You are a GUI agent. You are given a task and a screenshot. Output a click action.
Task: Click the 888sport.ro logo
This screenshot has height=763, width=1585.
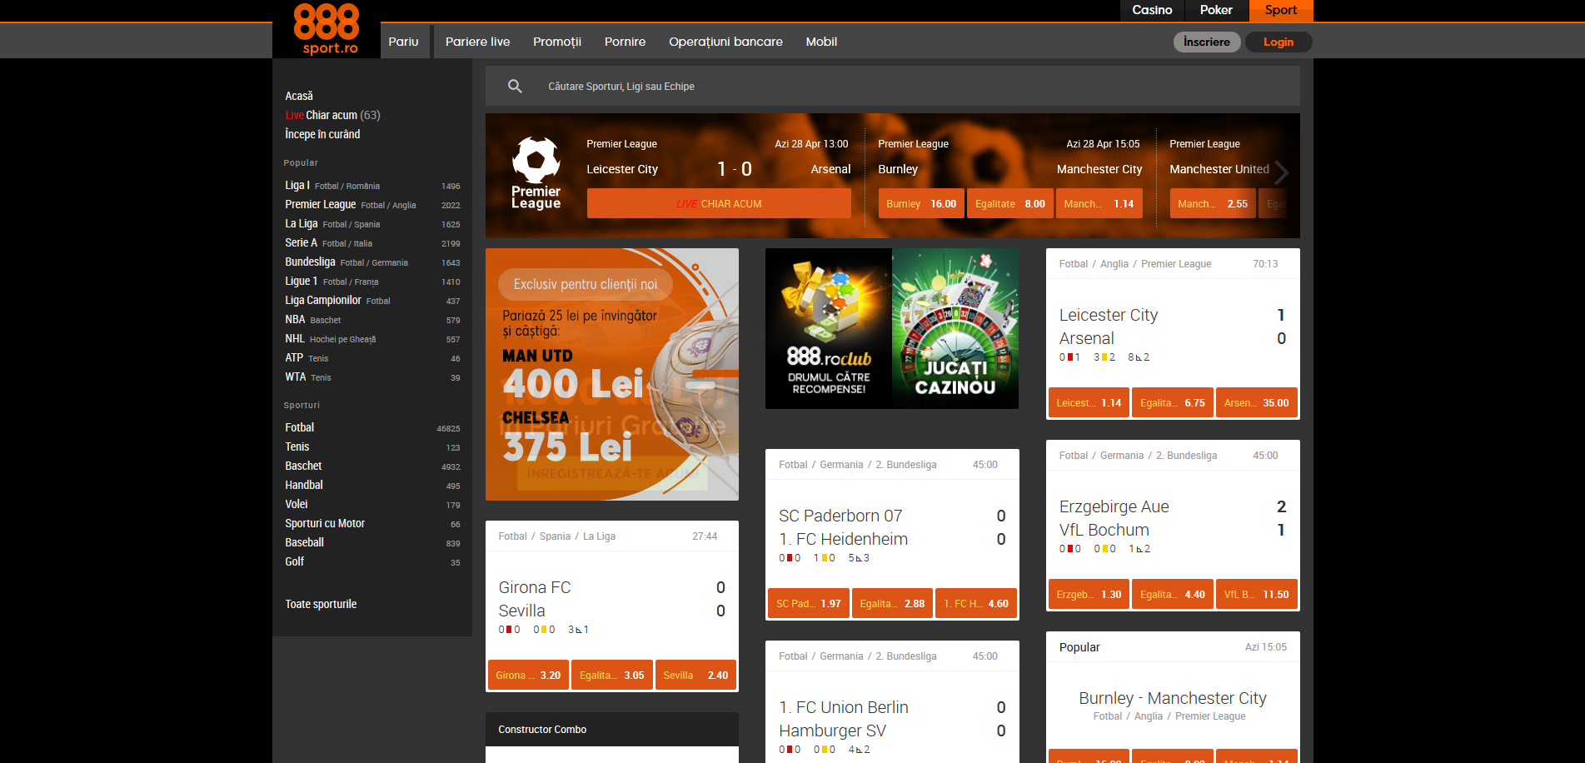click(x=326, y=29)
